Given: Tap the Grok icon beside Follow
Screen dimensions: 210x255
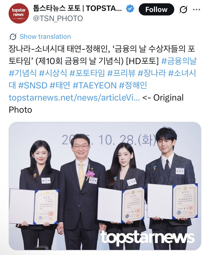Looking at the screenshot, I should coord(183,9).
